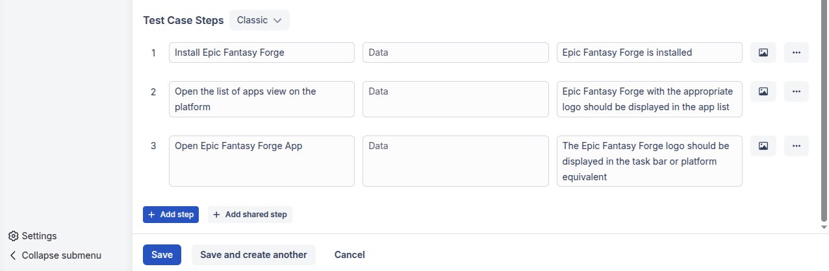Screen dimensions: 829x271
Task: Open more options for step 1
Action: pyautogui.click(x=797, y=53)
